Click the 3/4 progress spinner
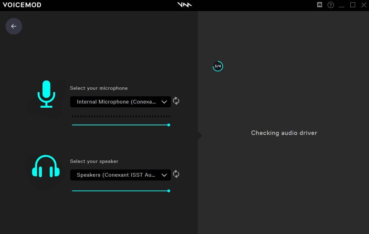 coord(218,66)
